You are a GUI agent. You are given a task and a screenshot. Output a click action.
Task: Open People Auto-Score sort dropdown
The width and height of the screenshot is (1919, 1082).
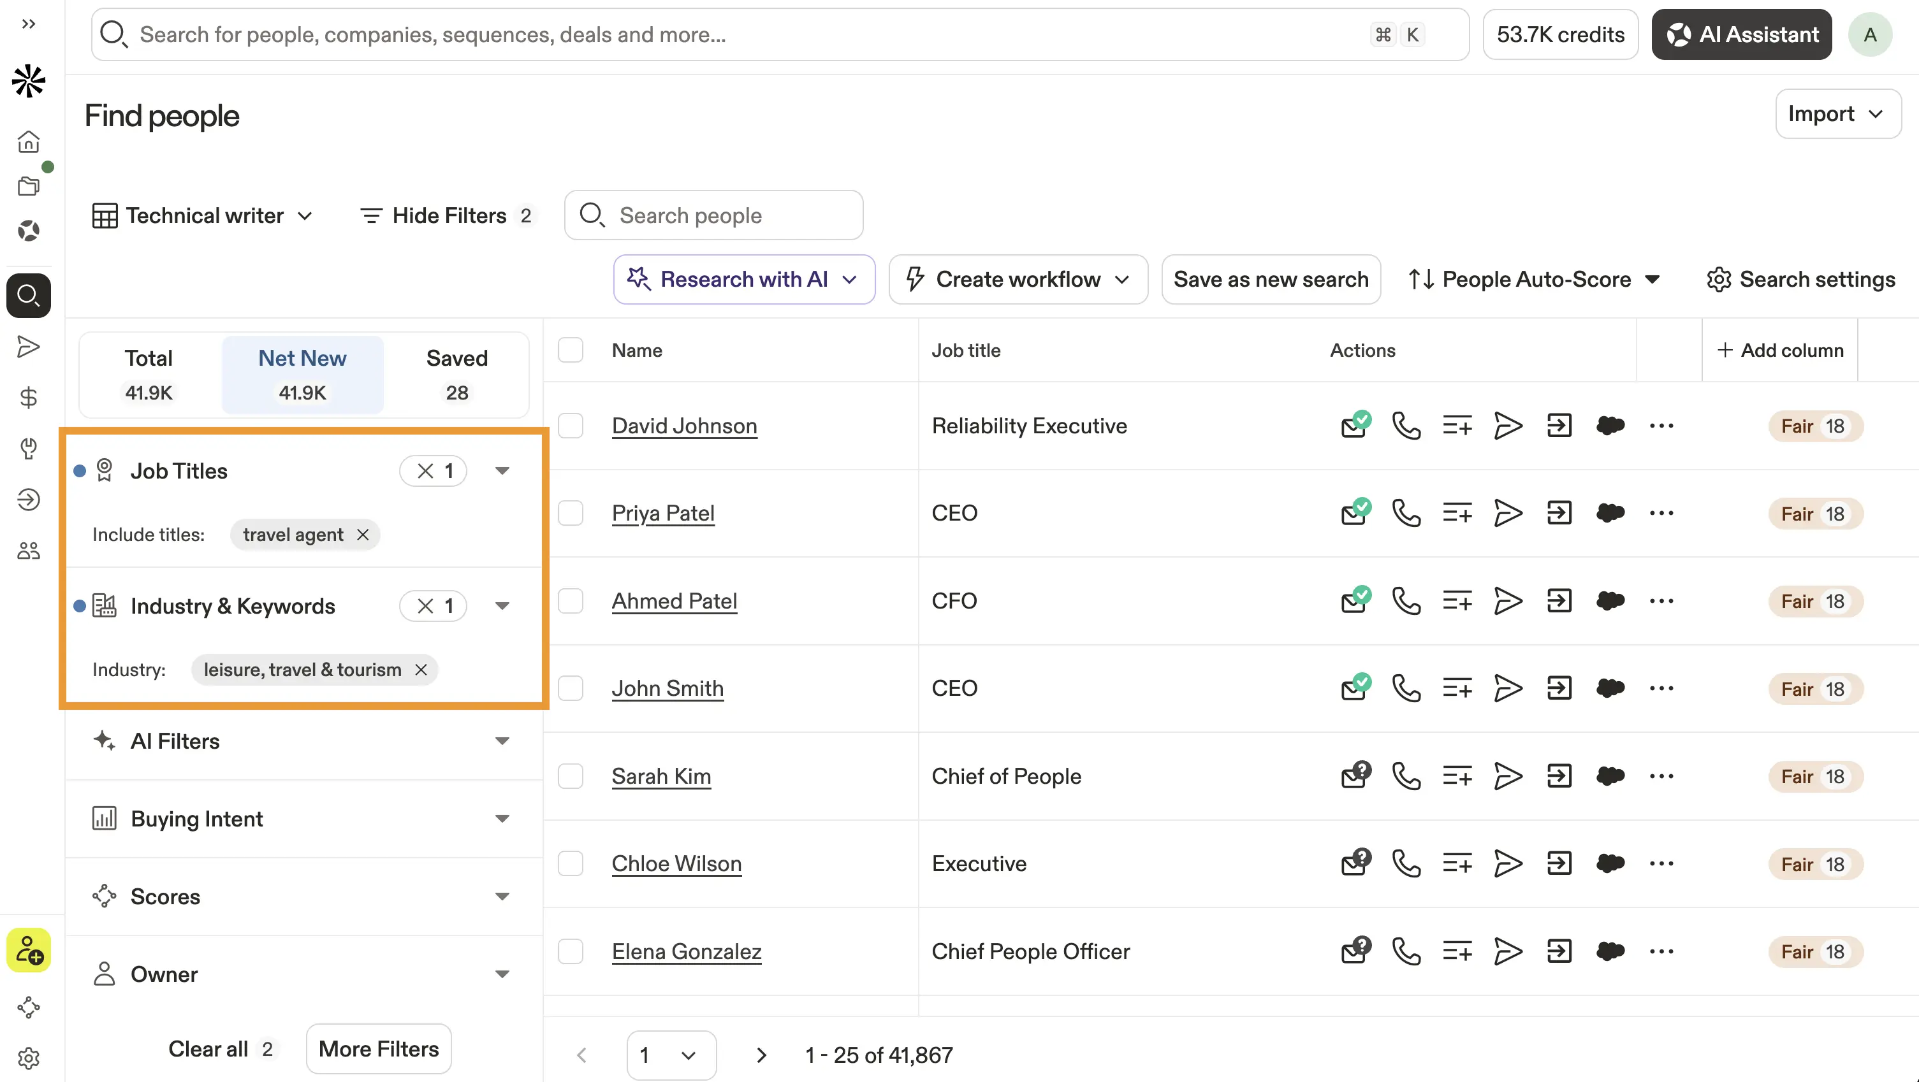[1534, 279]
